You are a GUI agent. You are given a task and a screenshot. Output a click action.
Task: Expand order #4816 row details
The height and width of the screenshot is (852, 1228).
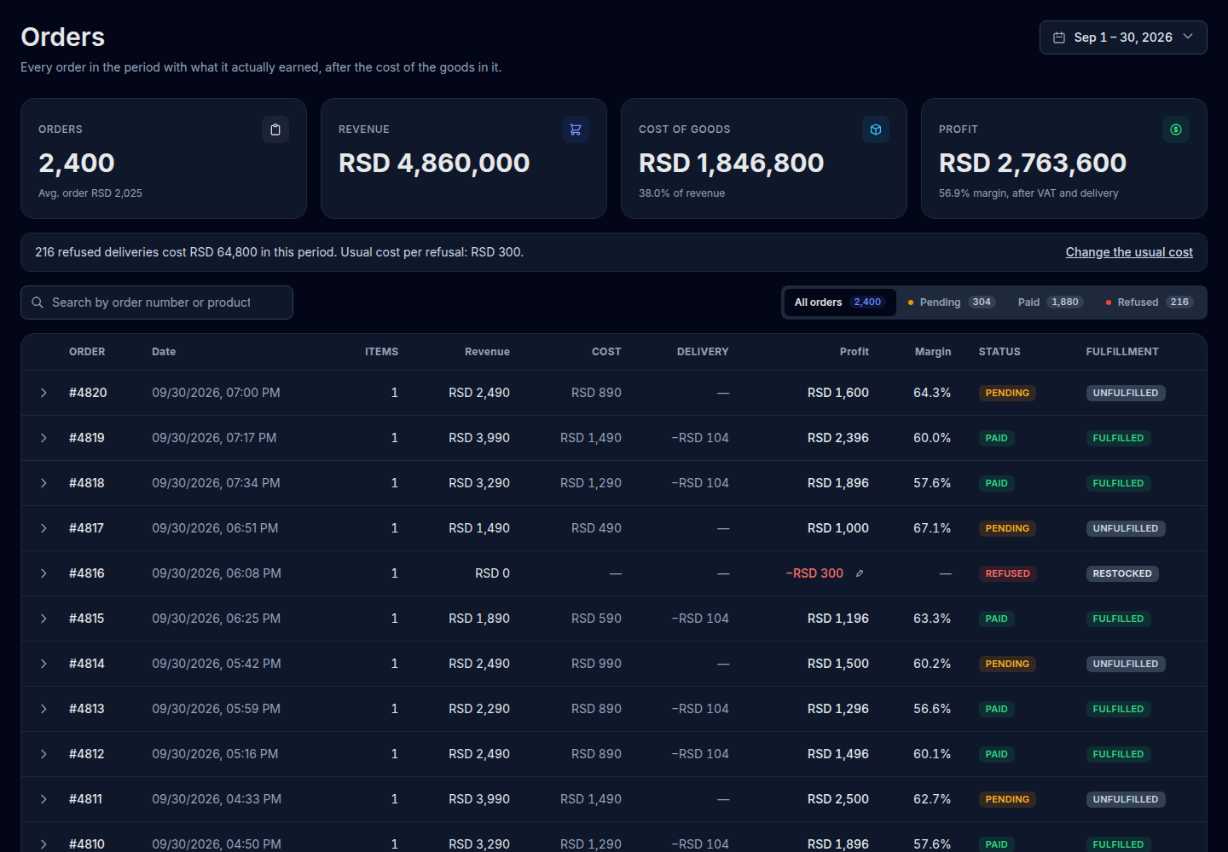coord(43,573)
